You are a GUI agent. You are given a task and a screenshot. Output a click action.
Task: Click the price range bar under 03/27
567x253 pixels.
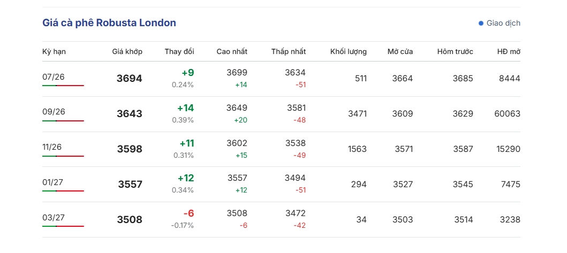point(63,226)
